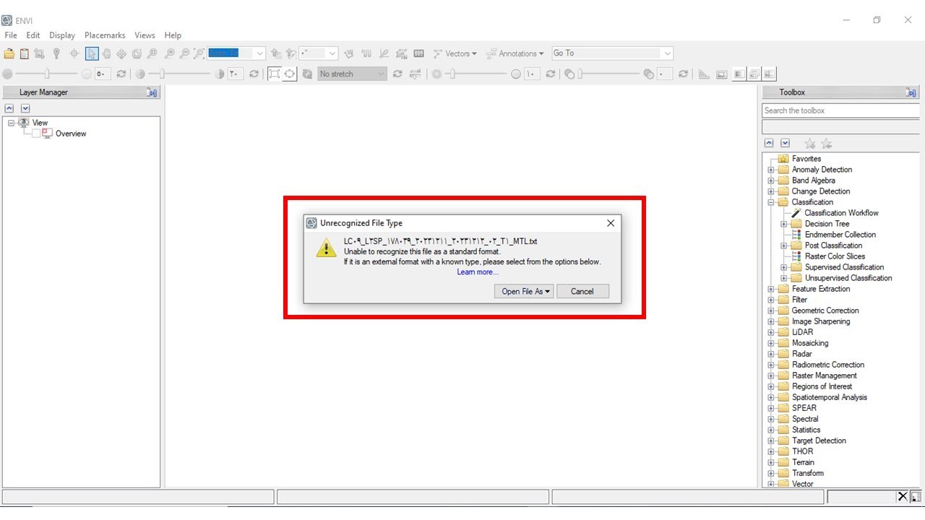
Task: Start the View Flicker icon
Action: pos(754,74)
